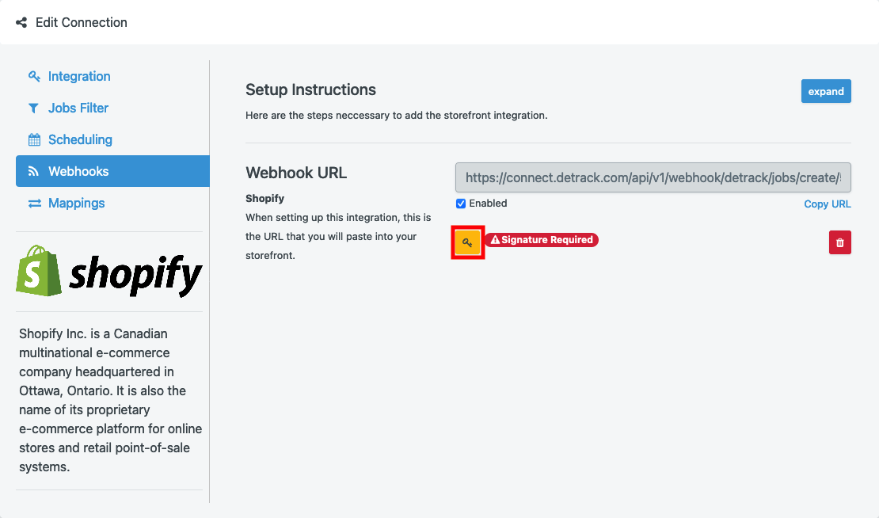The width and height of the screenshot is (879, 518).
Task: Uncheck the Enabled checkbox
Action: [461, 204]
